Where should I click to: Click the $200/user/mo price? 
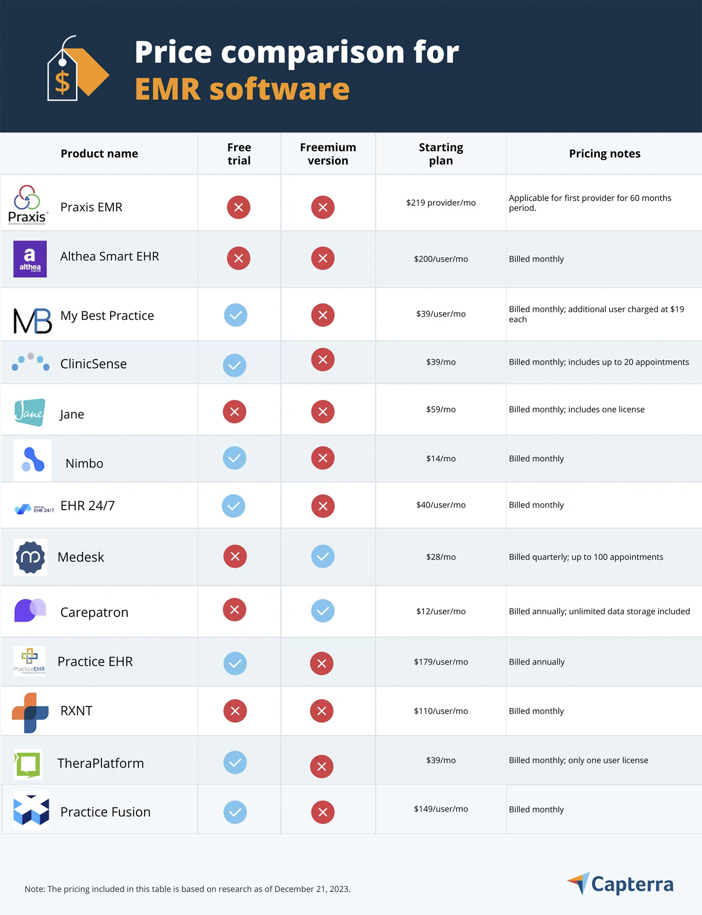(x=441, y=259)
